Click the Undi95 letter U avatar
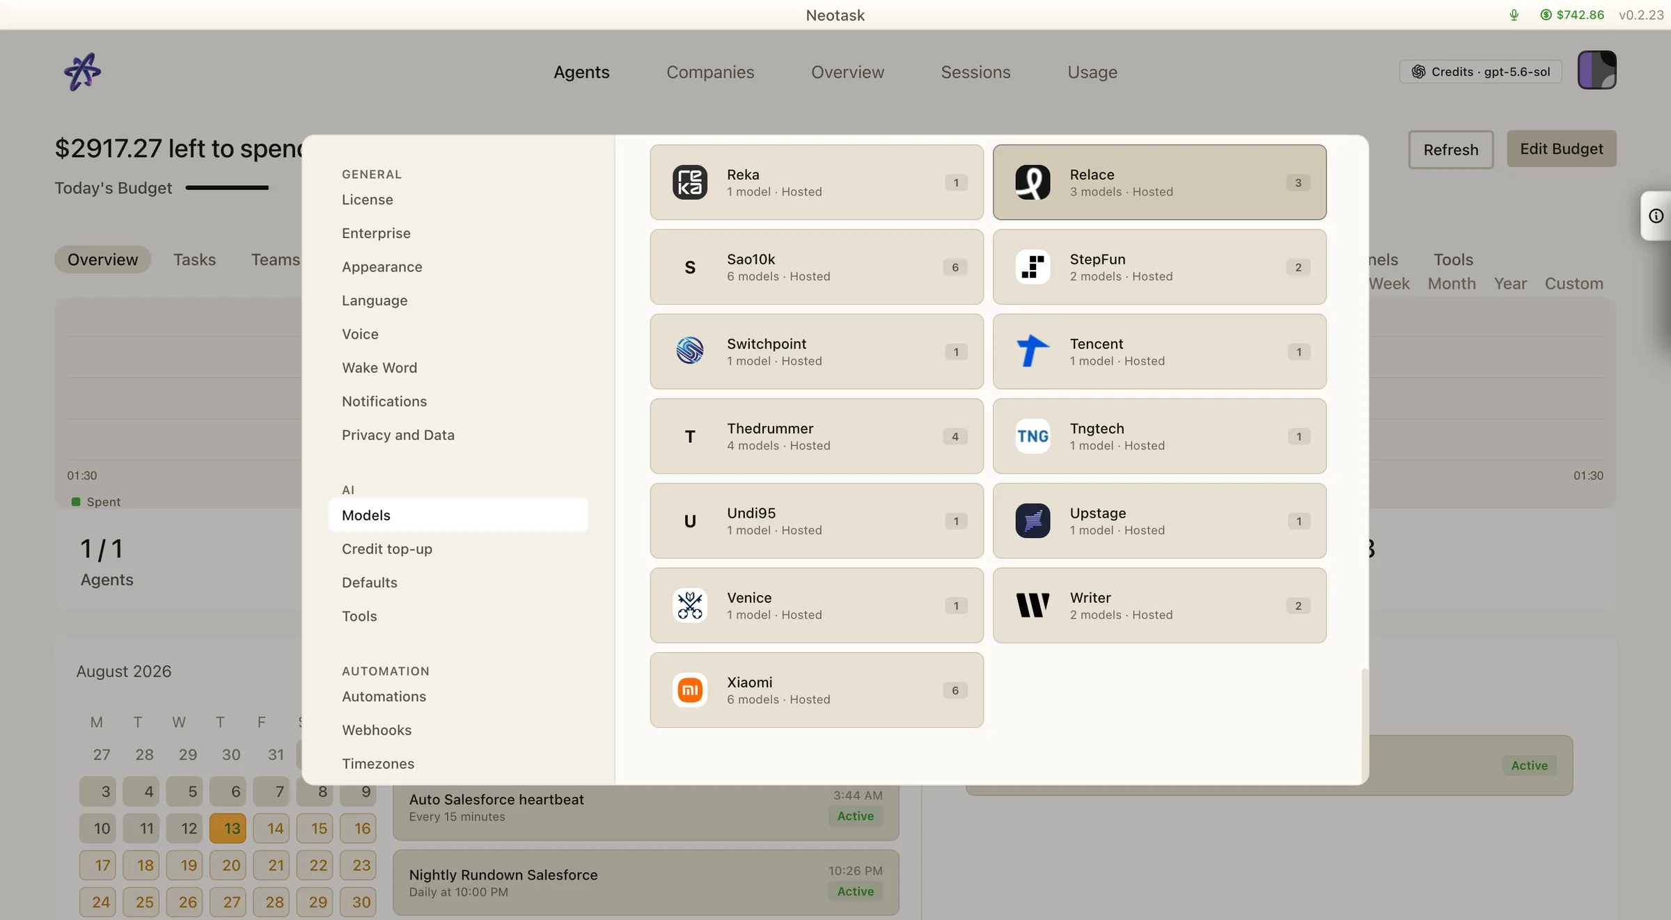 (690, 521)
